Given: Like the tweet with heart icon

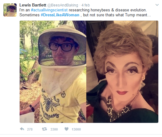Looking at the screenshot, I should point(66,129).
